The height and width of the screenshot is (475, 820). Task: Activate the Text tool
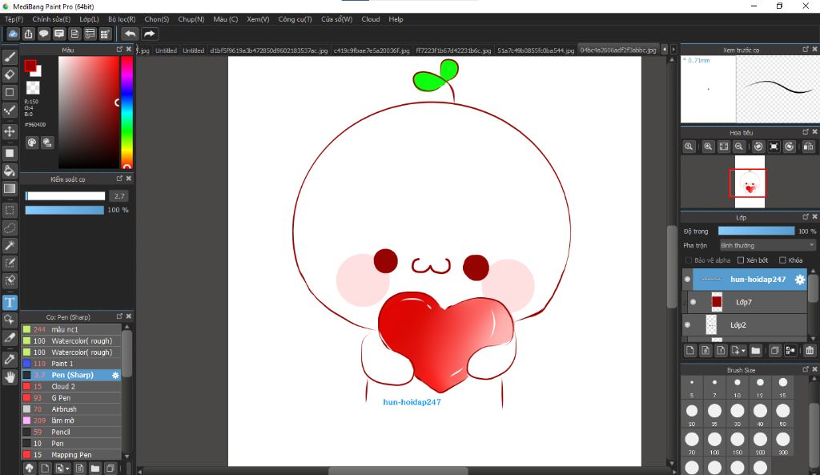(x=10, y=302)
